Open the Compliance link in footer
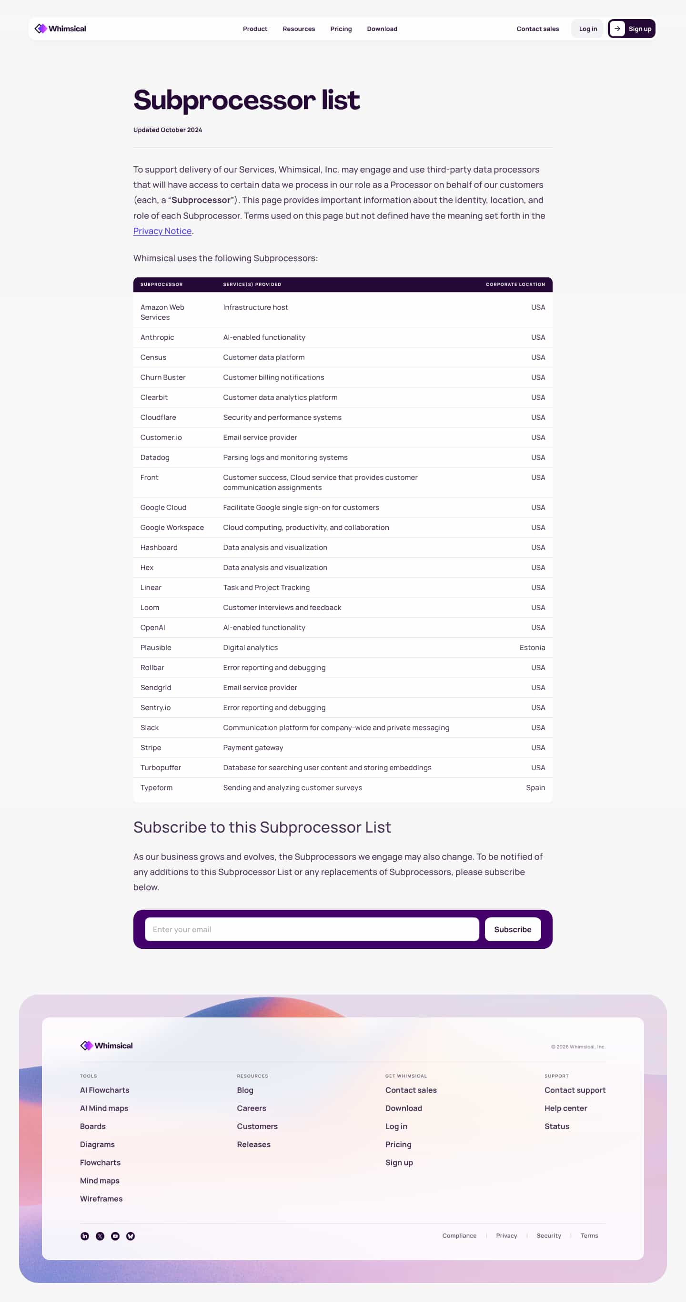Image resolution: width=686 pixels, height=1302 pixels. [459, 1235]
